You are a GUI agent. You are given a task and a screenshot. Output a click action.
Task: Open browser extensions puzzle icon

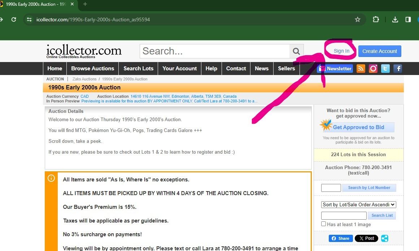[x=376, y=19]
